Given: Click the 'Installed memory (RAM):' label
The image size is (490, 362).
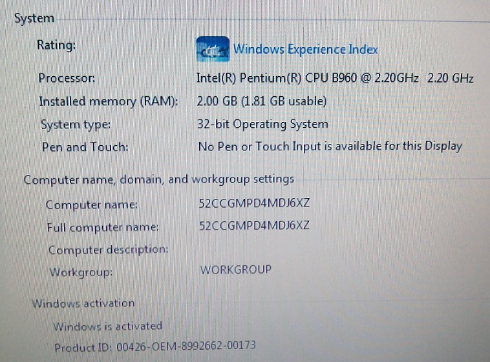Looking at the screenshot, I should coord(109,101).
